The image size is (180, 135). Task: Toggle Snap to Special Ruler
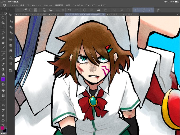coord(143,10)
